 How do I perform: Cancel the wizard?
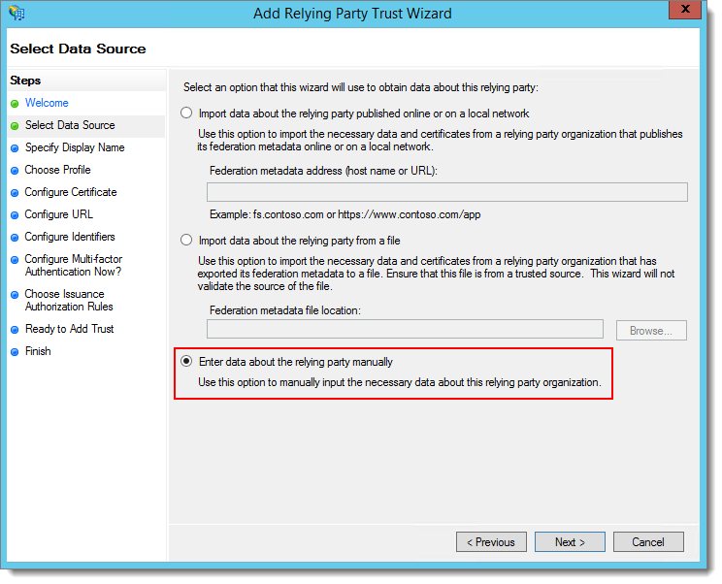648,542
